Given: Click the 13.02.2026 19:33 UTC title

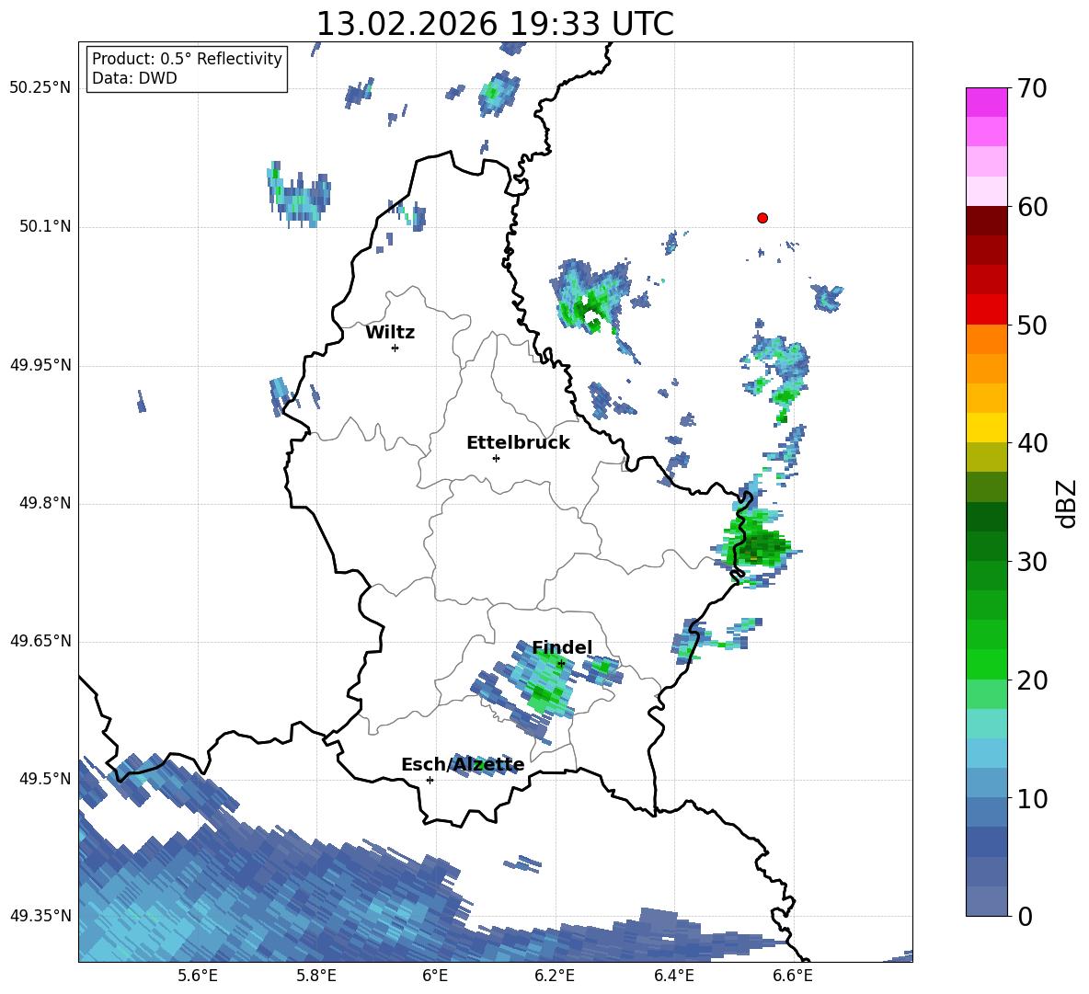Looking at the screenshot, I should click(x=495, y=24).
